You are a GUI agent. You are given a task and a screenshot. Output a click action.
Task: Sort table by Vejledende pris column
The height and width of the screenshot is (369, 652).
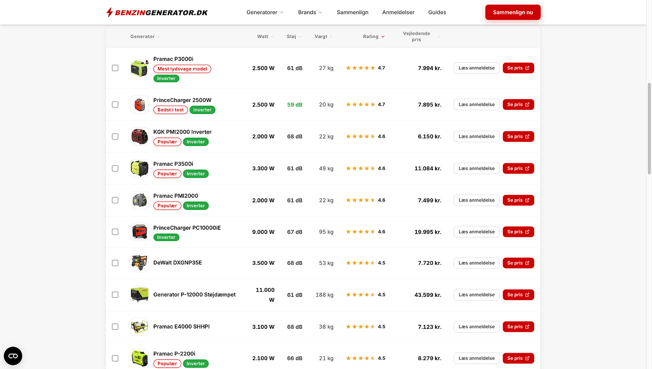click(x=421, y=37)
